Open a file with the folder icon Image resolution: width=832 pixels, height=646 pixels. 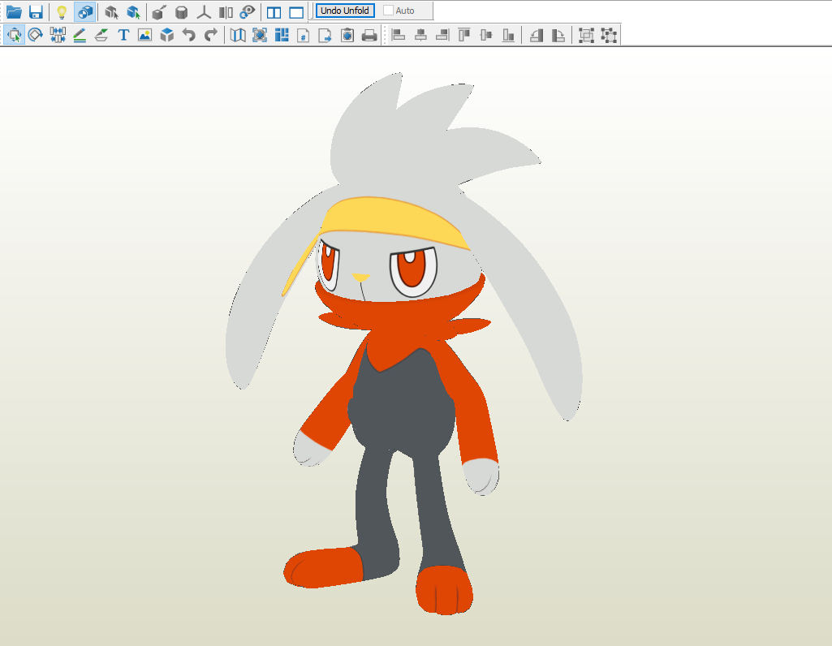click(x=14, y=11)
